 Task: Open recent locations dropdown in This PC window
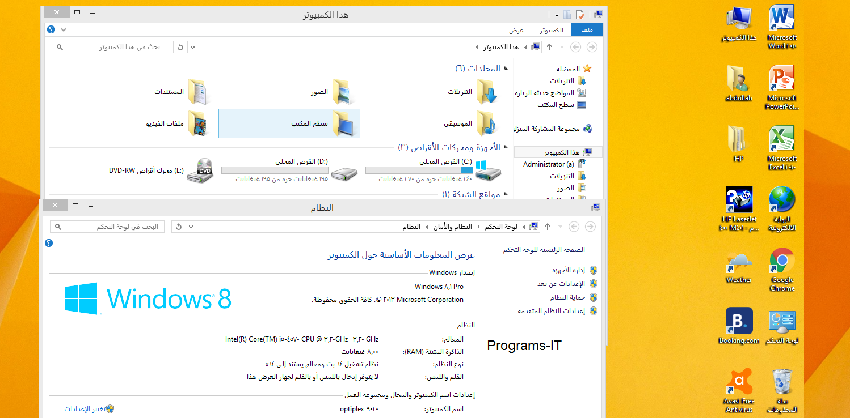tap(562, 47)
